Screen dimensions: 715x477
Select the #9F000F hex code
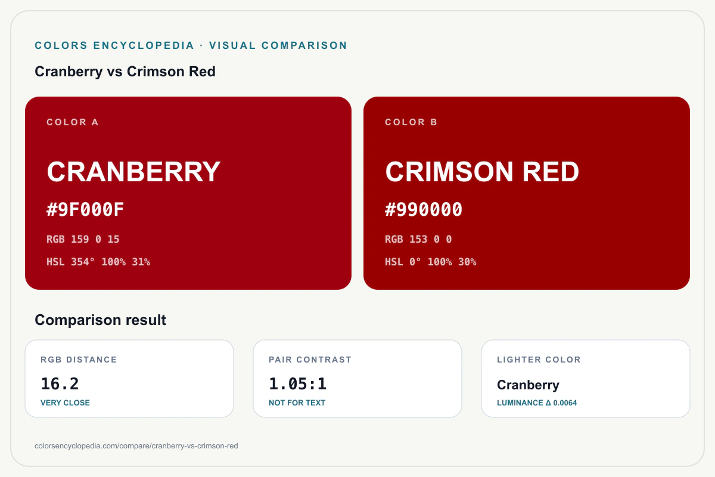click(85, 210)
